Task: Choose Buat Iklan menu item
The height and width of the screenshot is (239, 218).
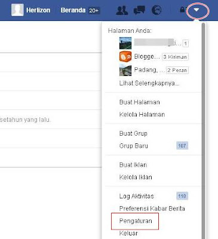Action: [133, 165]
